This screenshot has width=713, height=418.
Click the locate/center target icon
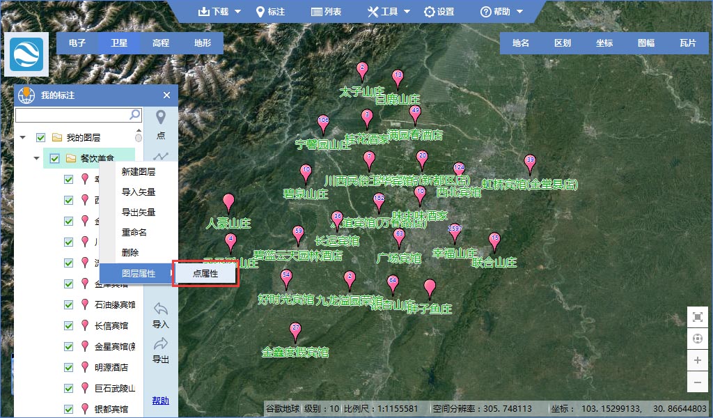[x=698, y=339]
